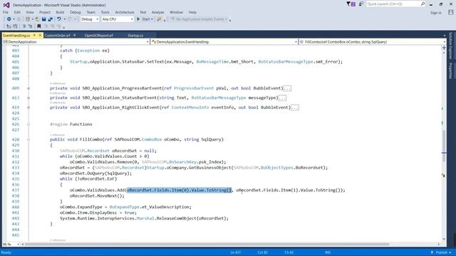Switch to the CustomOrder.srf tab

(x=57, y=36)
